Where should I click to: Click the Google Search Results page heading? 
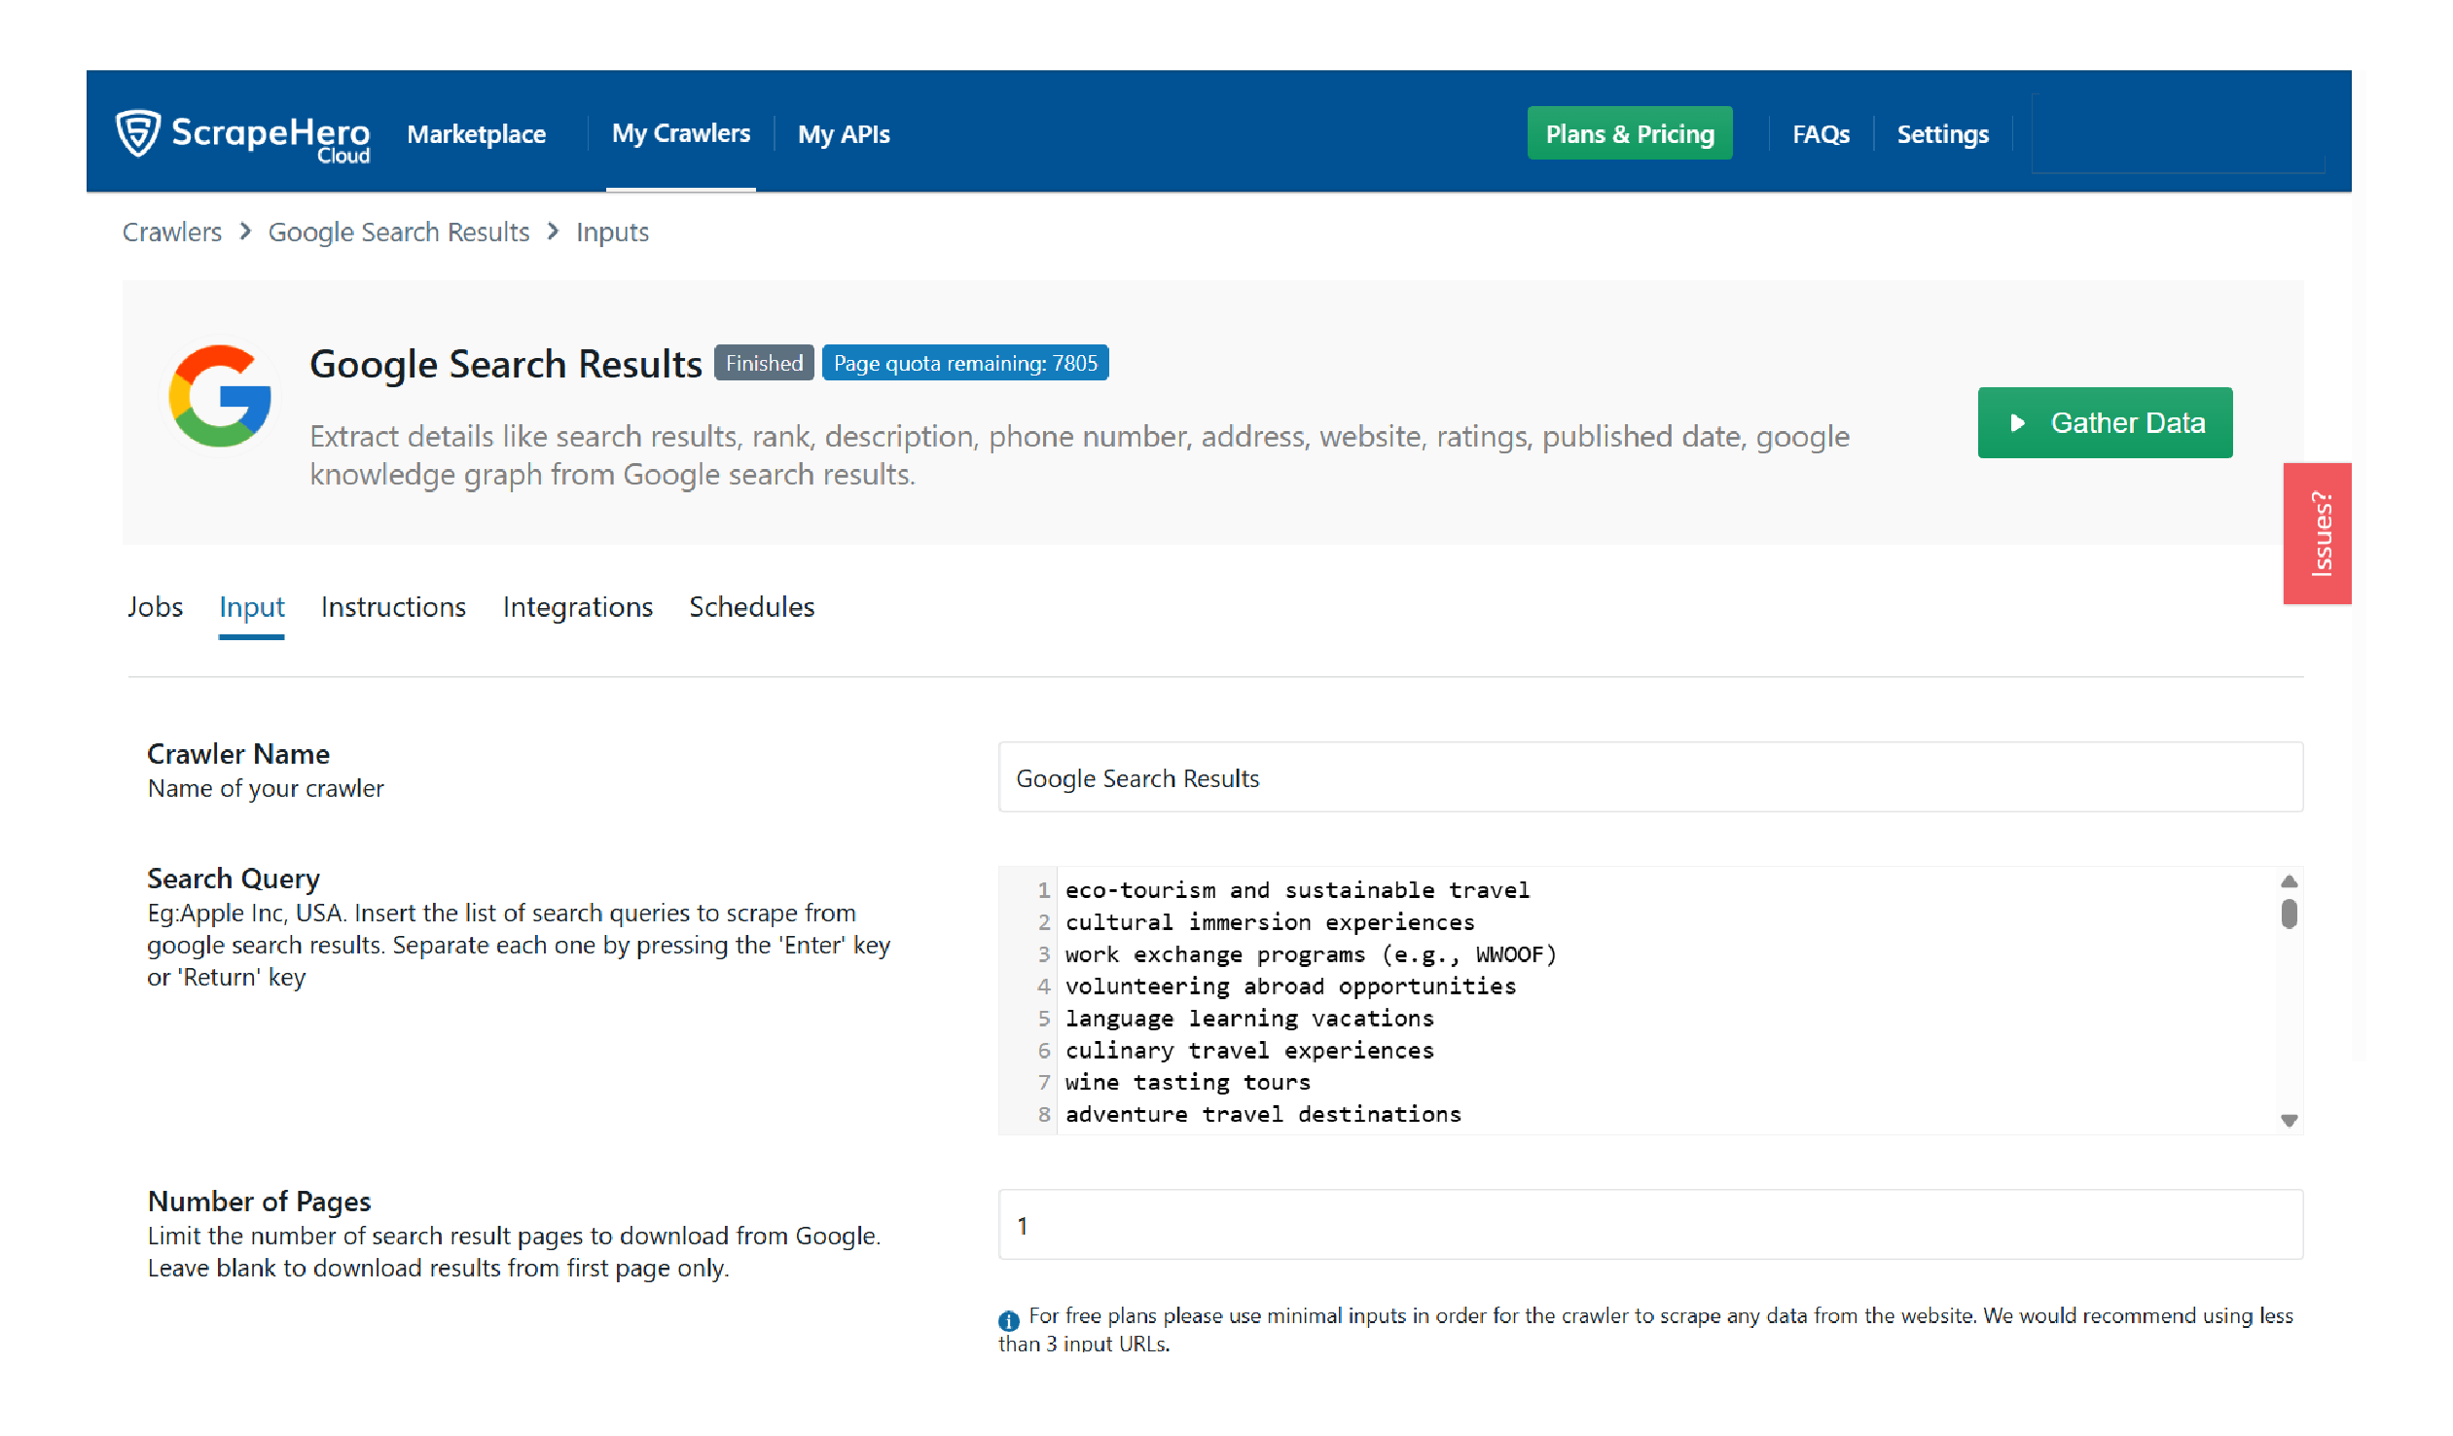coord(505,364)
